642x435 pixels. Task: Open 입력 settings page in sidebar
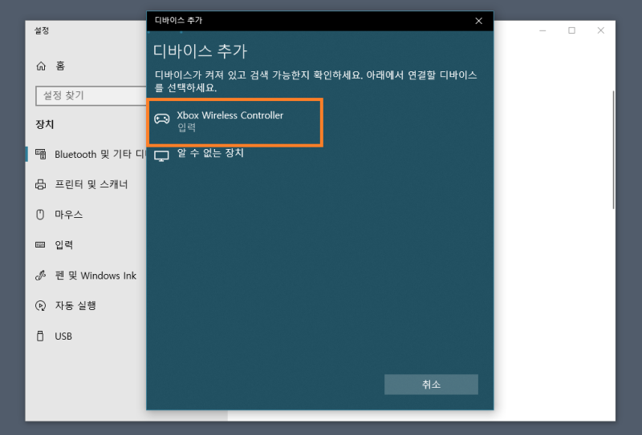pyautogui.click(x=64, y=245)
